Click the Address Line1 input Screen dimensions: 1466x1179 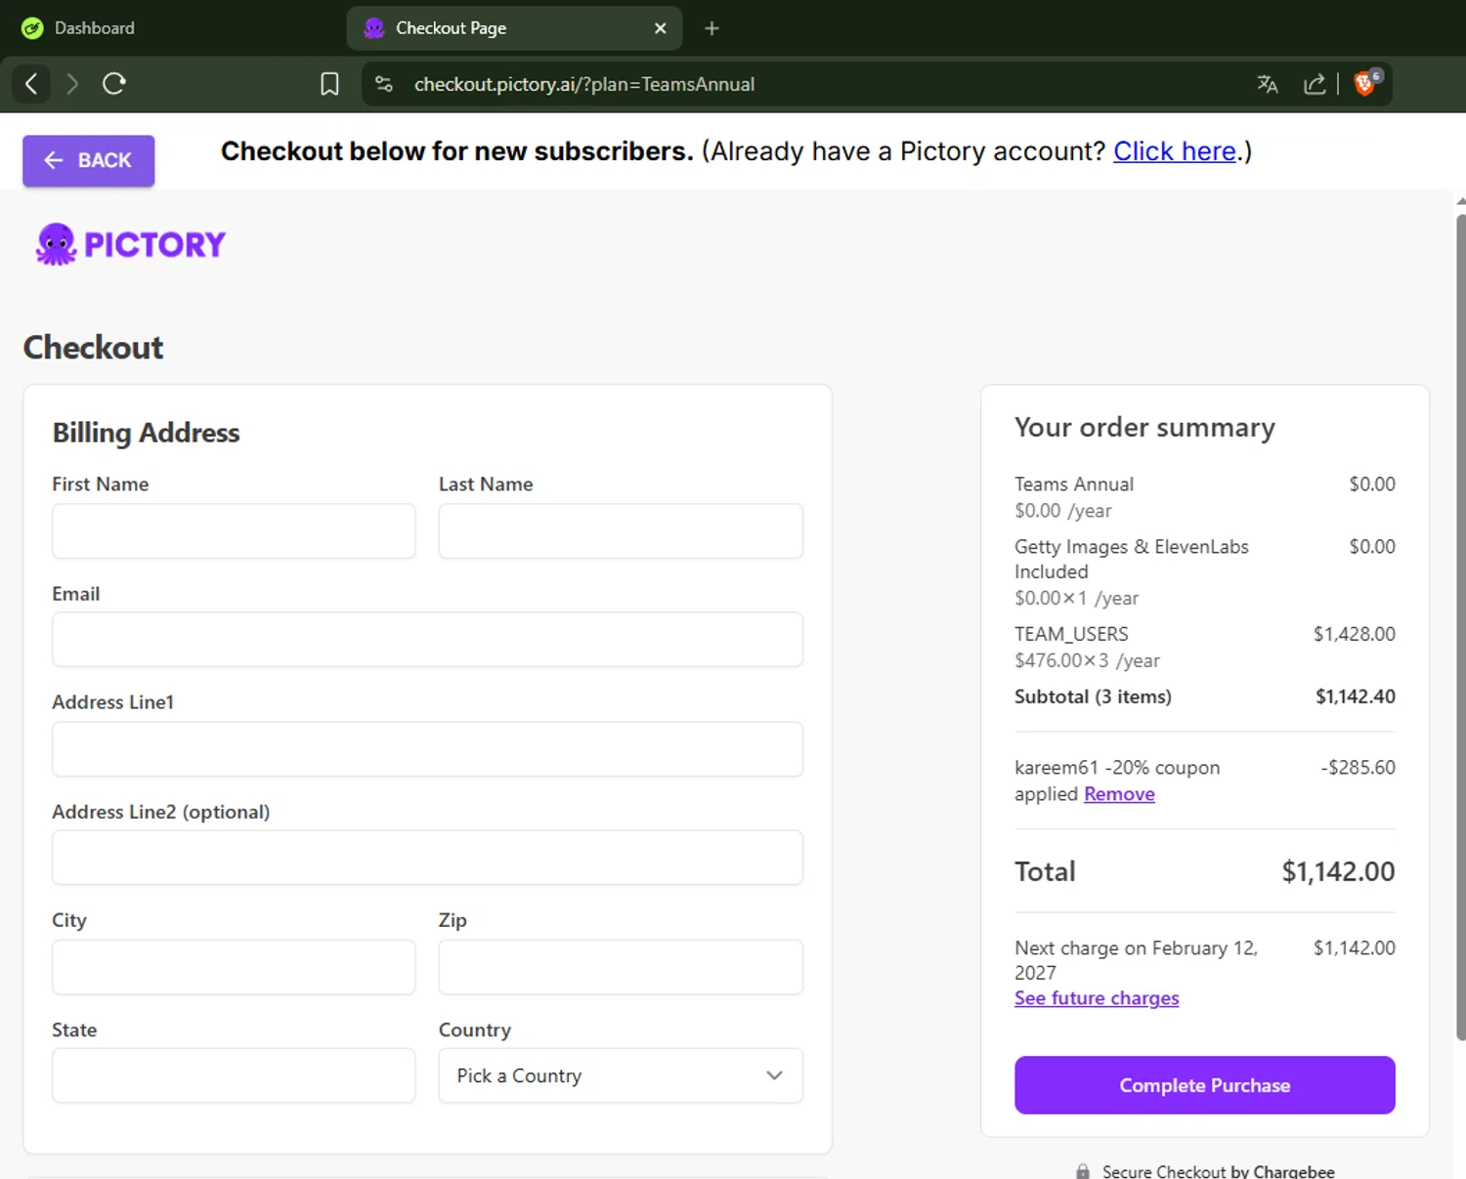coord(428,749)
